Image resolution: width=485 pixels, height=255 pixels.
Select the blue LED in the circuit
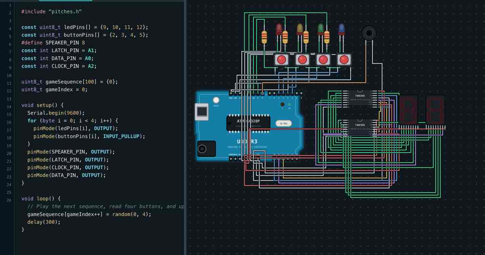point(342,30)
